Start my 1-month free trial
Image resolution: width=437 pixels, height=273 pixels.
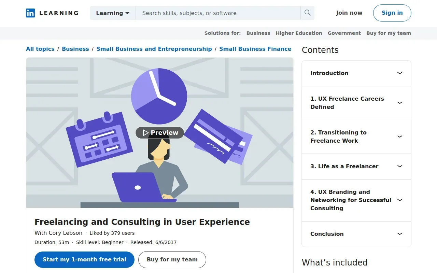[84, 260]
